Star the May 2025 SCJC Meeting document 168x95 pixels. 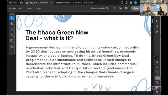tap(27, 3)
